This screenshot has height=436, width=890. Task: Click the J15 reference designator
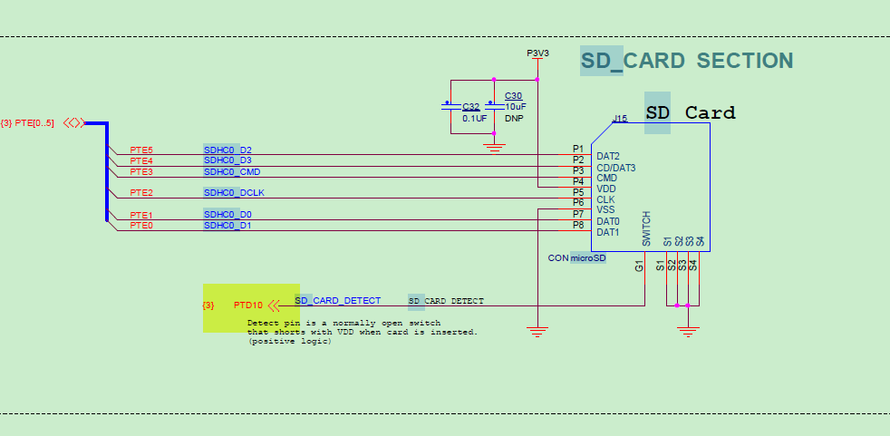click(x=620, y=119)
